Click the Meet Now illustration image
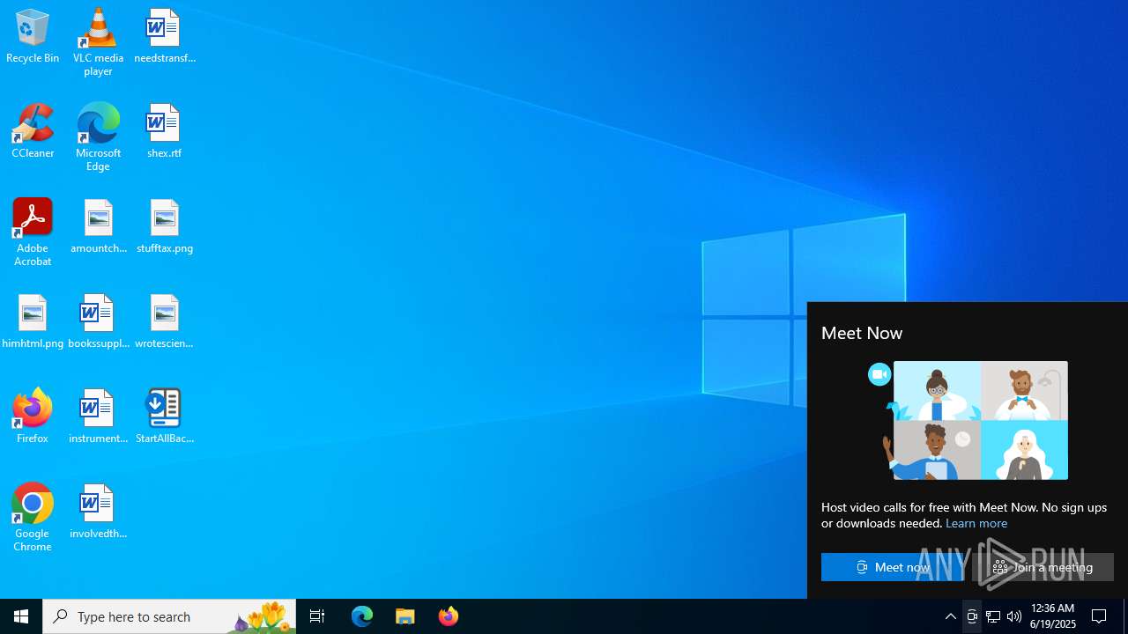 tap(968, 420)
